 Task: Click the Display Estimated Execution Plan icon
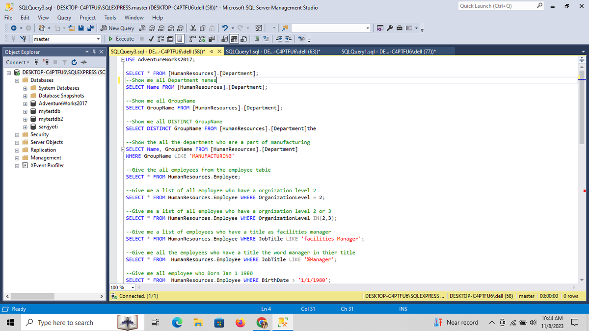161,39
